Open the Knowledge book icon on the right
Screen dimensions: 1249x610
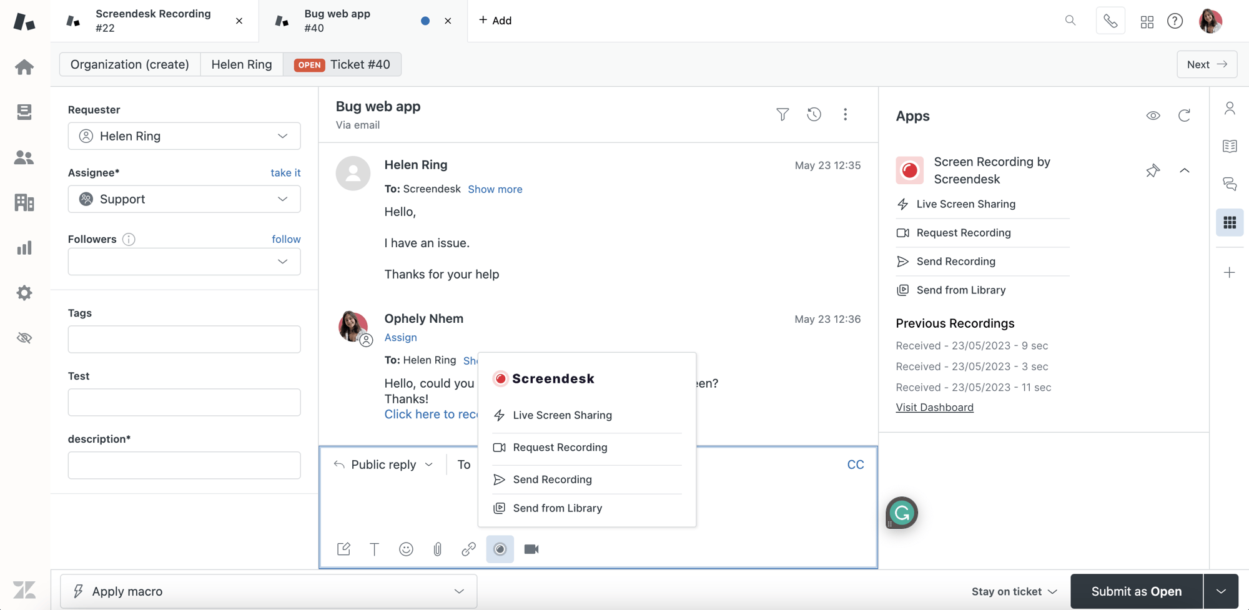(1230, 145)
